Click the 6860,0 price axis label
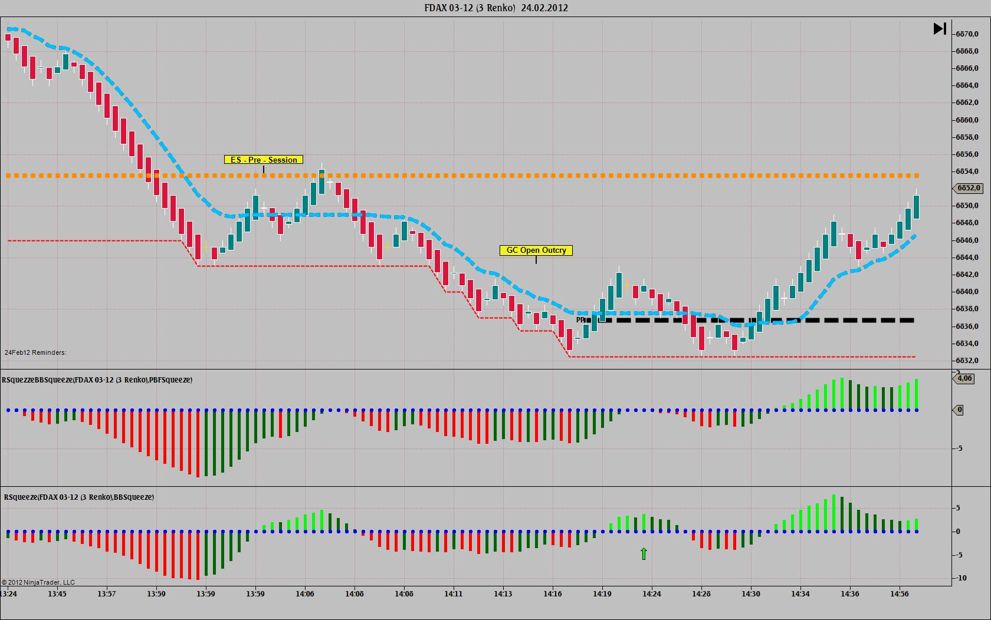Image resolution: width=991 pixels, height=620 pixels. pyautogui.click(x=967, y=120)
